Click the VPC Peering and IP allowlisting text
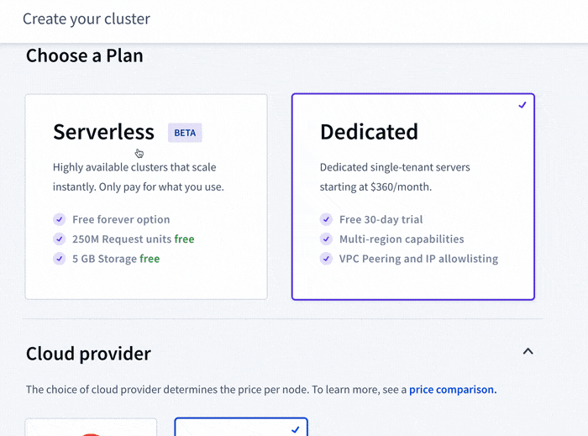The height and width of the screenshot is (436, 588). coord(418,259)
